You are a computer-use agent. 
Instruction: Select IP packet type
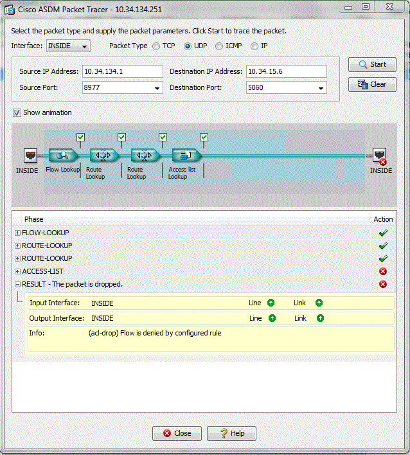coord(254,46)
